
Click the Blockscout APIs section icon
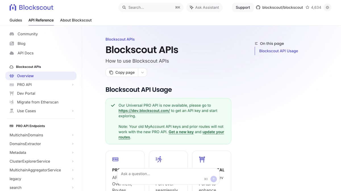click(x=11, y=67)
